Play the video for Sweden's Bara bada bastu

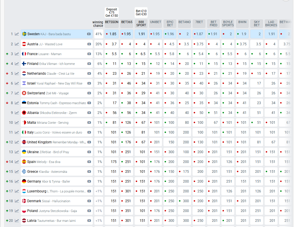coord(89,34)
